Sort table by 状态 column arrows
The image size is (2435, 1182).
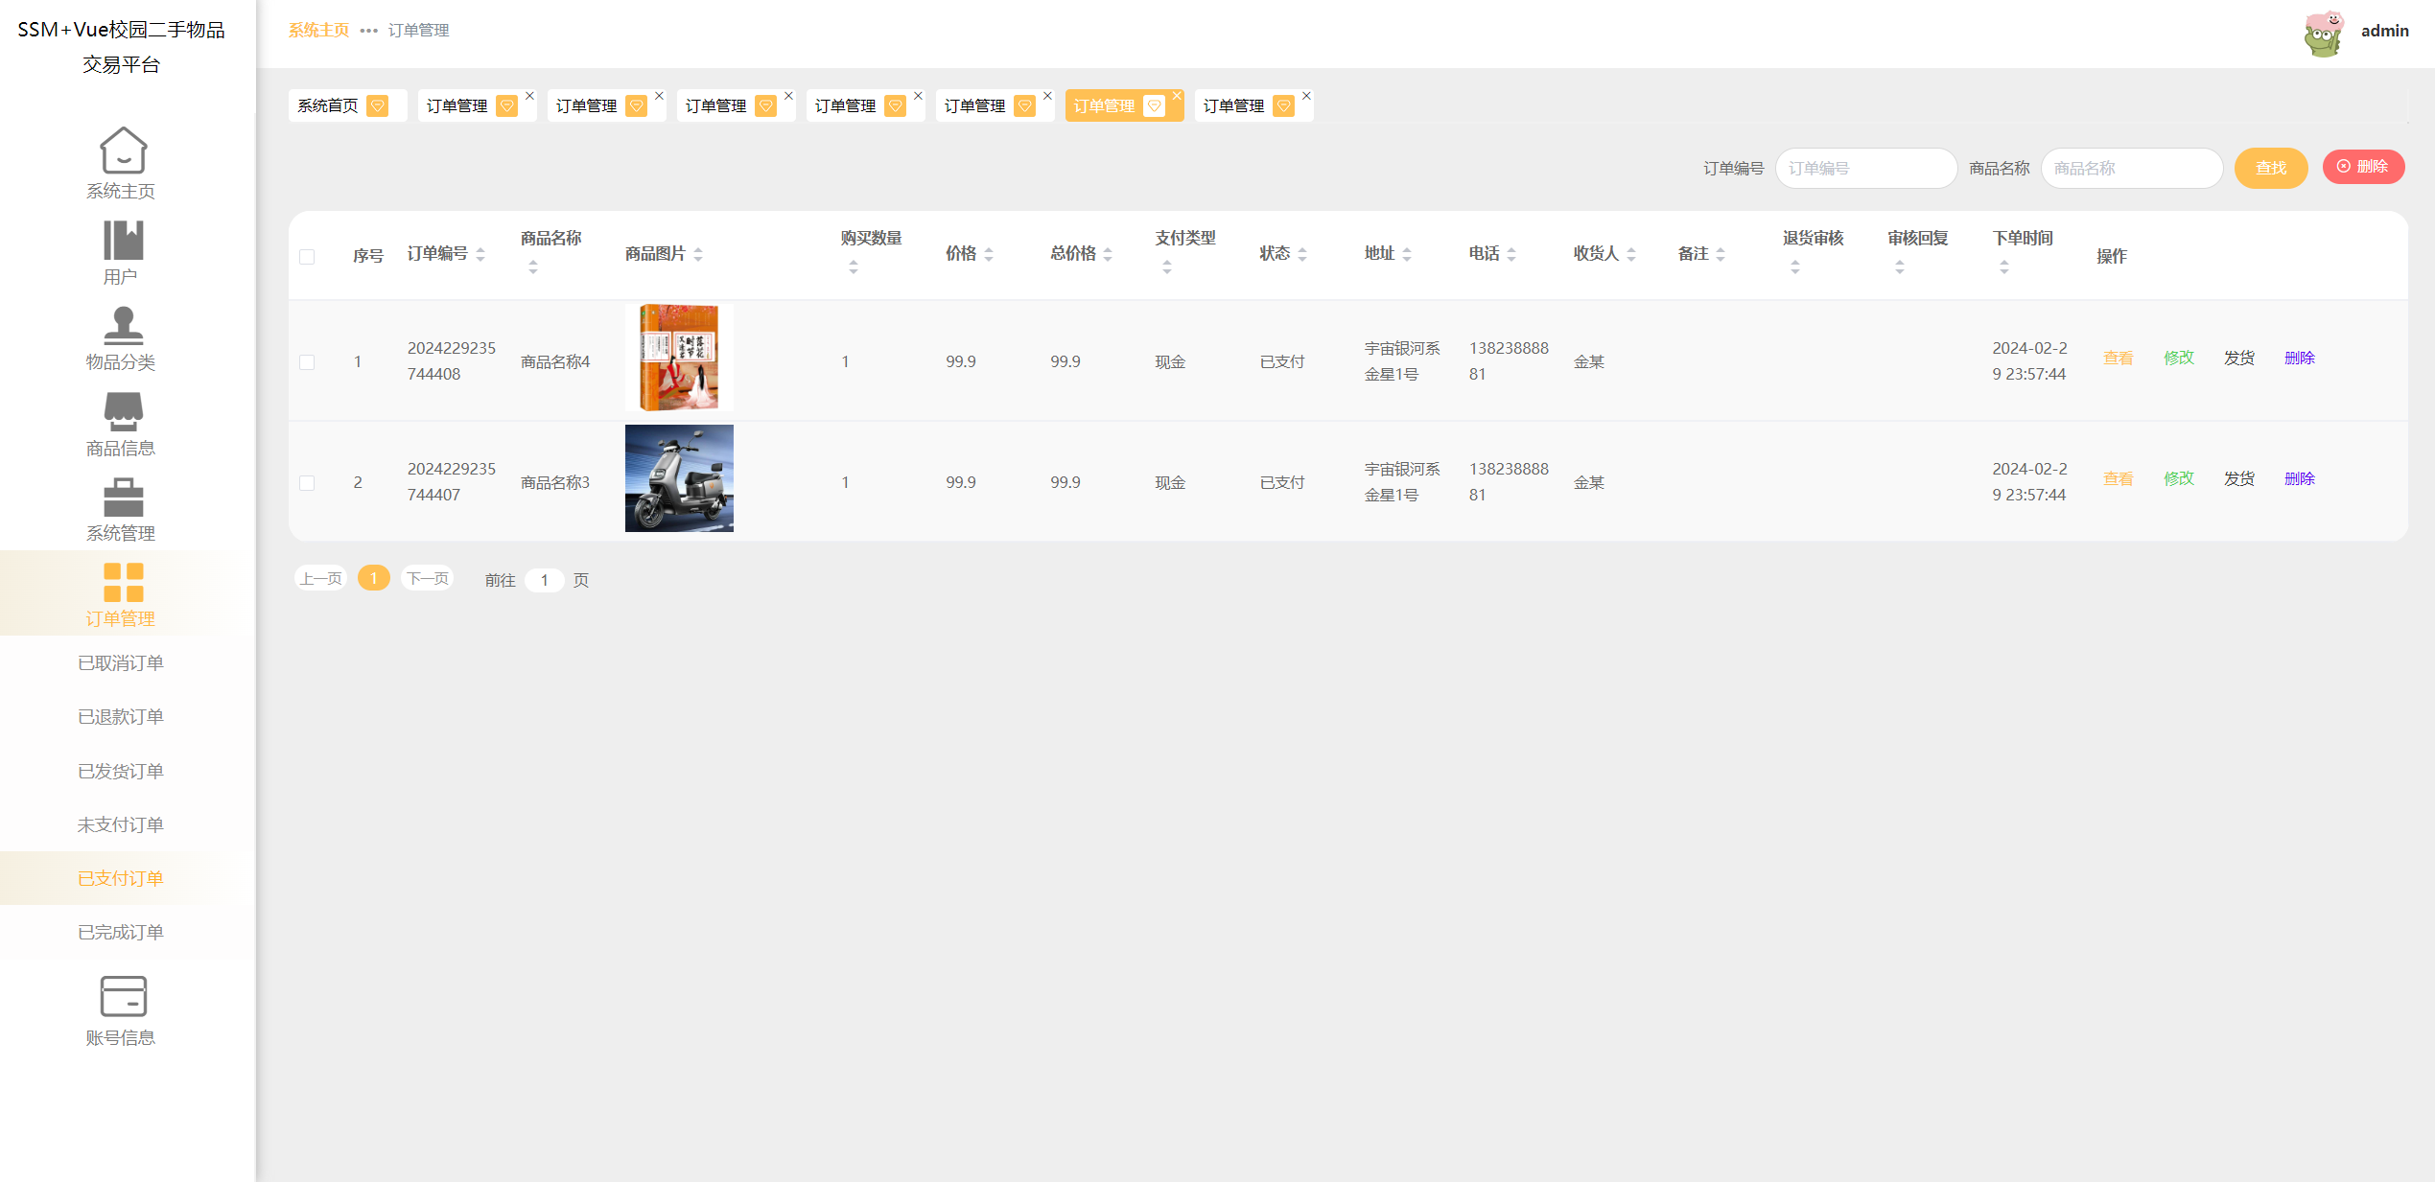pos(1302,254)
